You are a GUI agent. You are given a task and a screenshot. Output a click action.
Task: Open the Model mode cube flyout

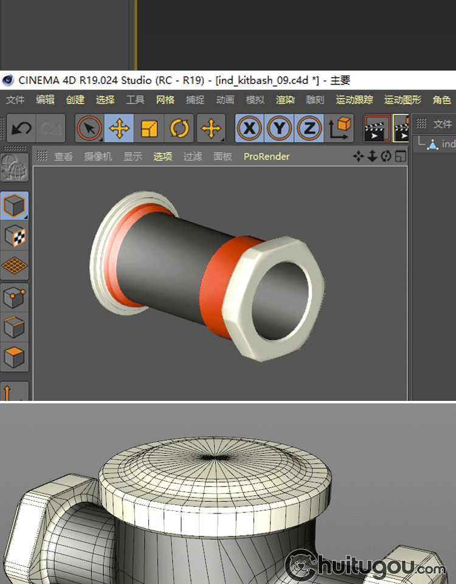pyautogui.click(x=14, y=206)
